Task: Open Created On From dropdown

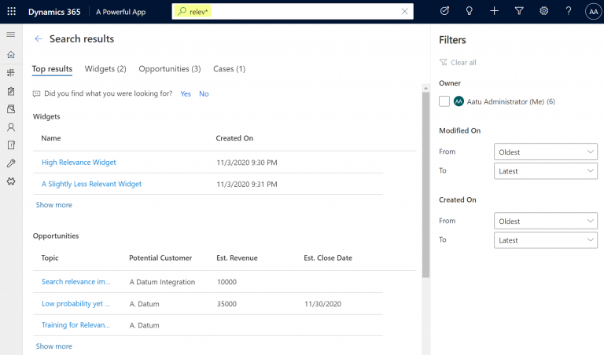Action: (x=546, y=221)
